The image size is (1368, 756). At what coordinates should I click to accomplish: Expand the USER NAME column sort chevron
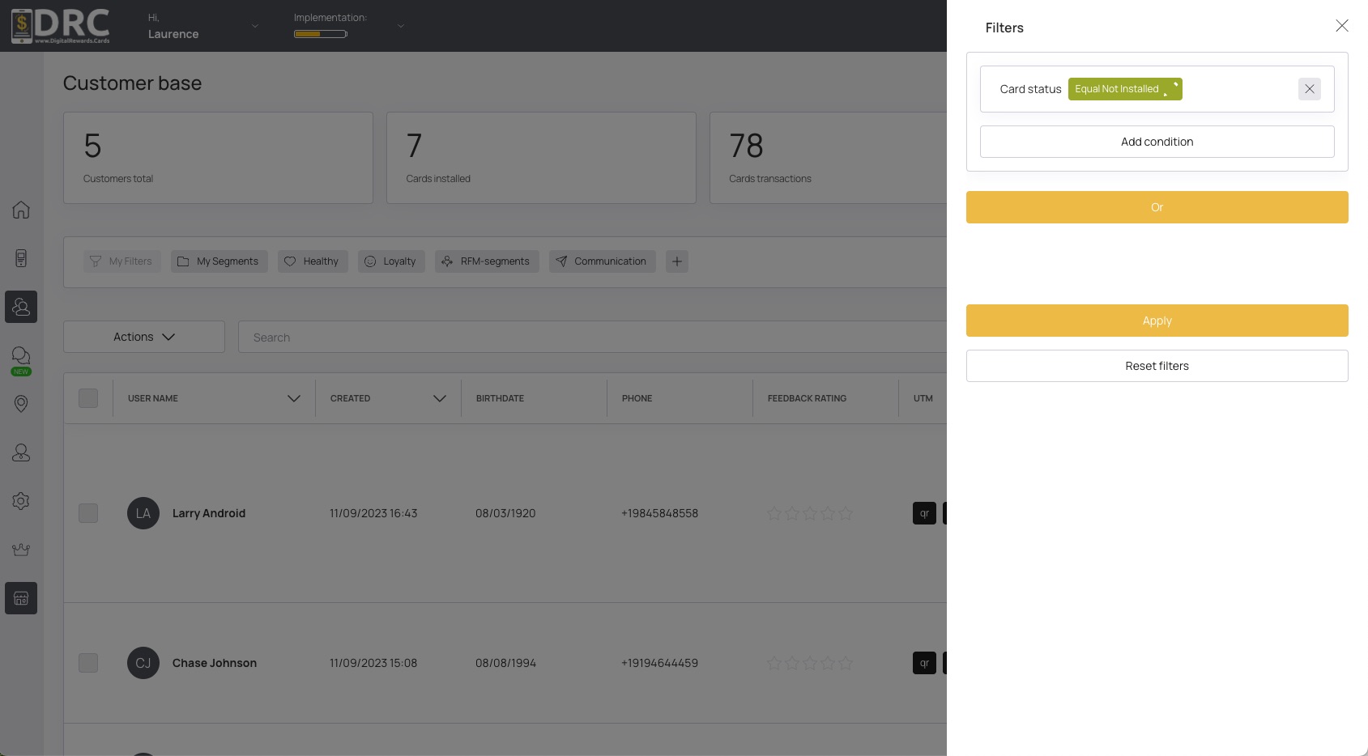pos(293,398)
